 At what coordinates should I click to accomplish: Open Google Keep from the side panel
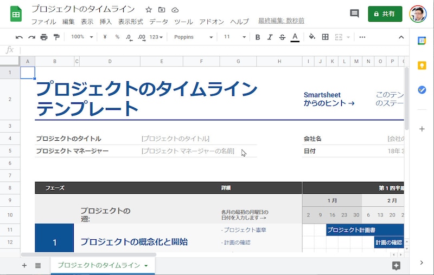pos(422,66)
